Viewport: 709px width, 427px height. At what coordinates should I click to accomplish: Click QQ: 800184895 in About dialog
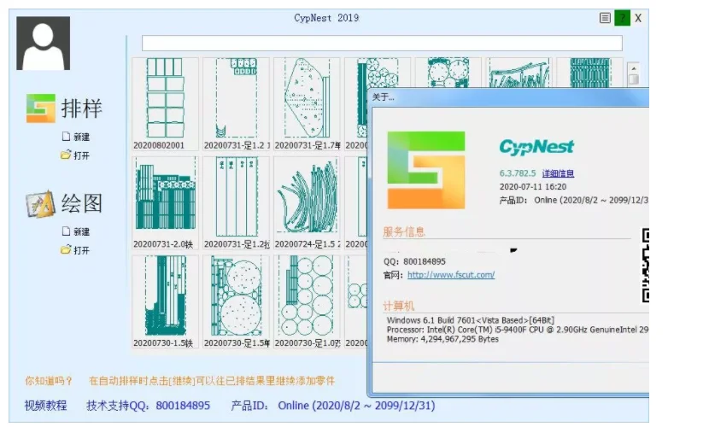414,261
